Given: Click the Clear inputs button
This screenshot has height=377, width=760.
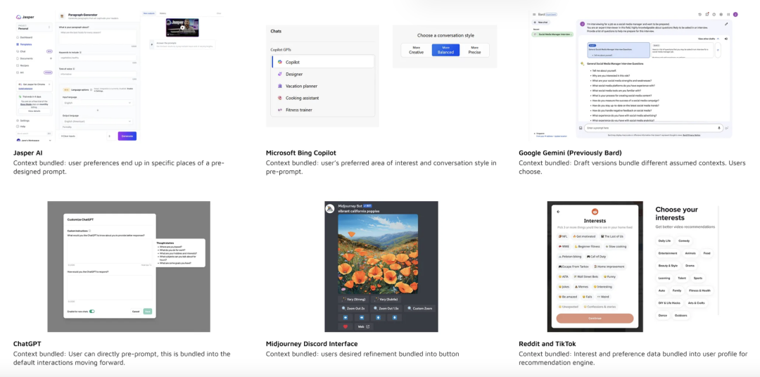Looking at the screenshot, I should click(x=68, y=136).
